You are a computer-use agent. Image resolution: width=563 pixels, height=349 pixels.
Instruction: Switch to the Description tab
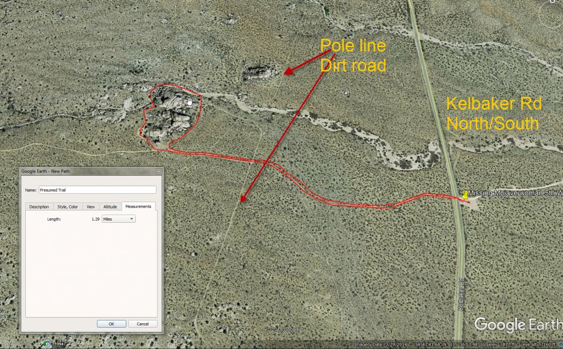[39, 206]
